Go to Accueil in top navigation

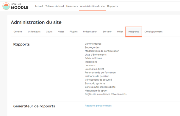pyautogui.click(x=39, y=6)
